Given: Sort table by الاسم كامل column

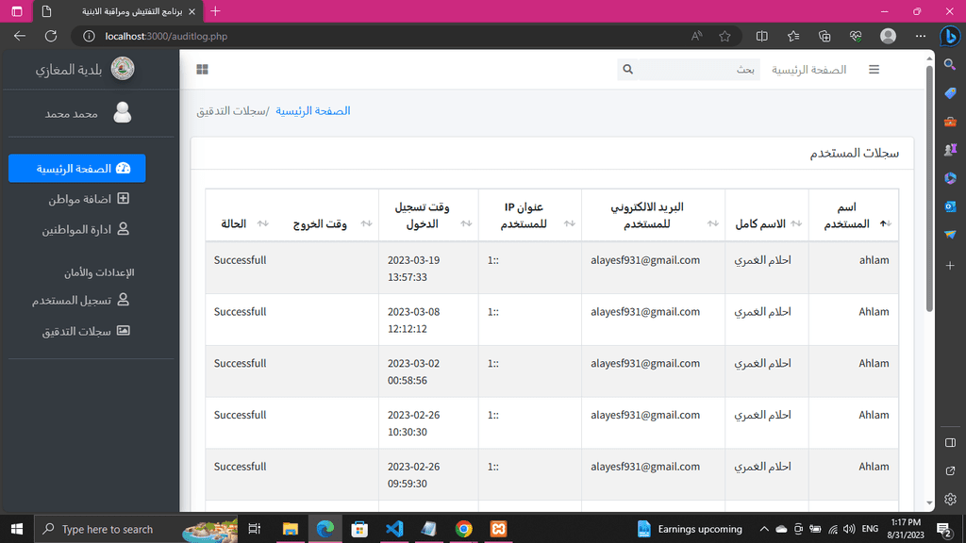Looking at the screenshot, I should click(x=767, y=215).
